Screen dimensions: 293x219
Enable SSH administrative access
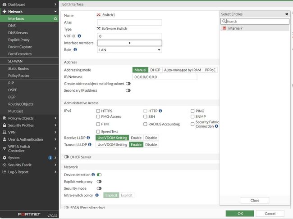coord(145,116)
